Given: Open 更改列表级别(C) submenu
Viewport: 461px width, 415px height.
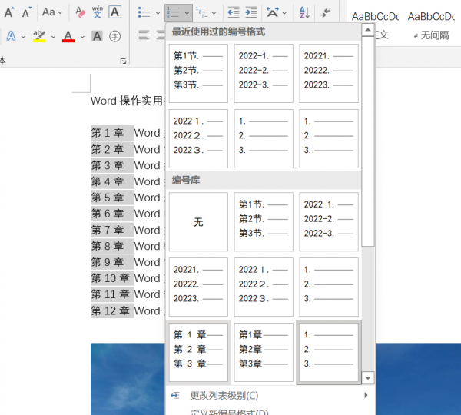Looking at the screenshot, I should pyautogui.click(x=270, y=396).
